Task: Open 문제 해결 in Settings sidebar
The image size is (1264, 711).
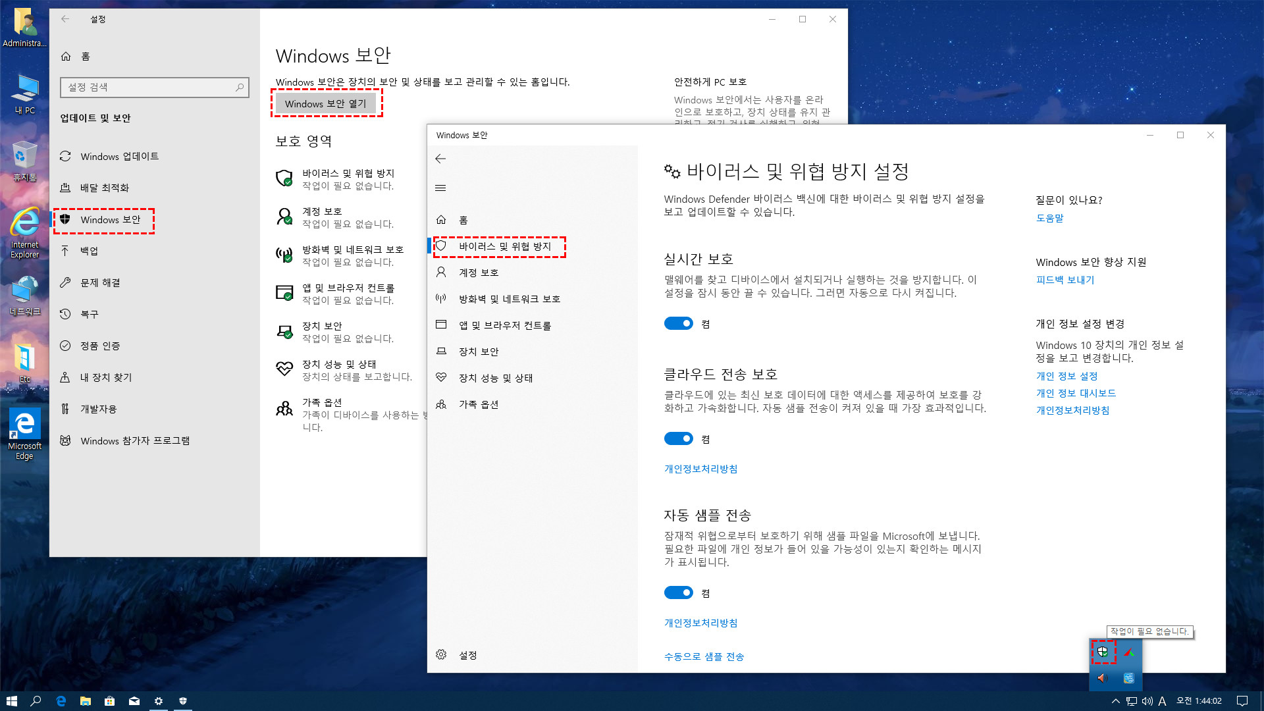Action: click(154, 282)
